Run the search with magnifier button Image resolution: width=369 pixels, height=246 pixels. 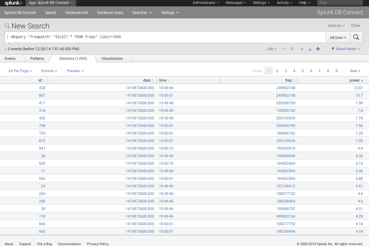(x=356, y=37)
